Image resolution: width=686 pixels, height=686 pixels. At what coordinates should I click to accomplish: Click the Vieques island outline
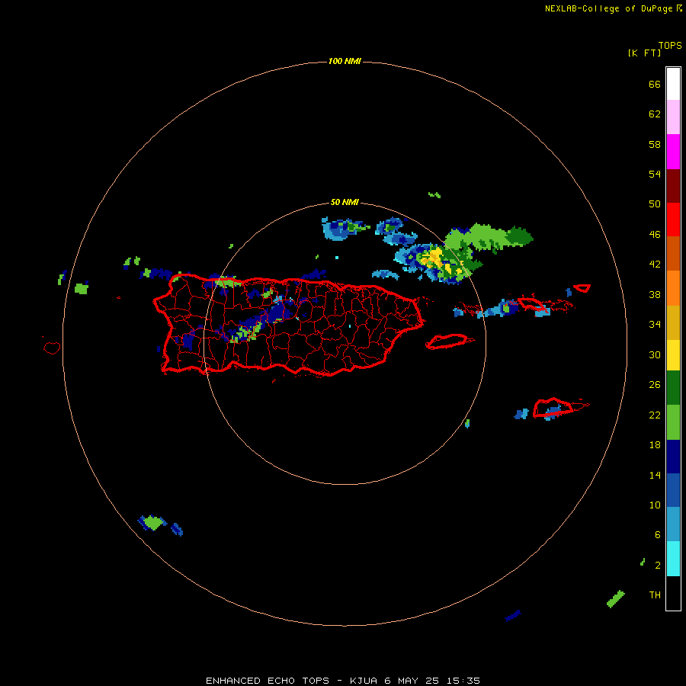449,341
